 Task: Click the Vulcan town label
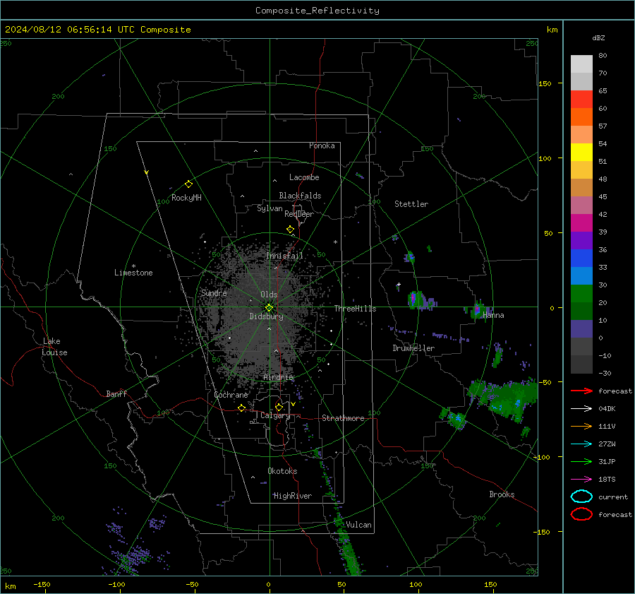point(358,525)
